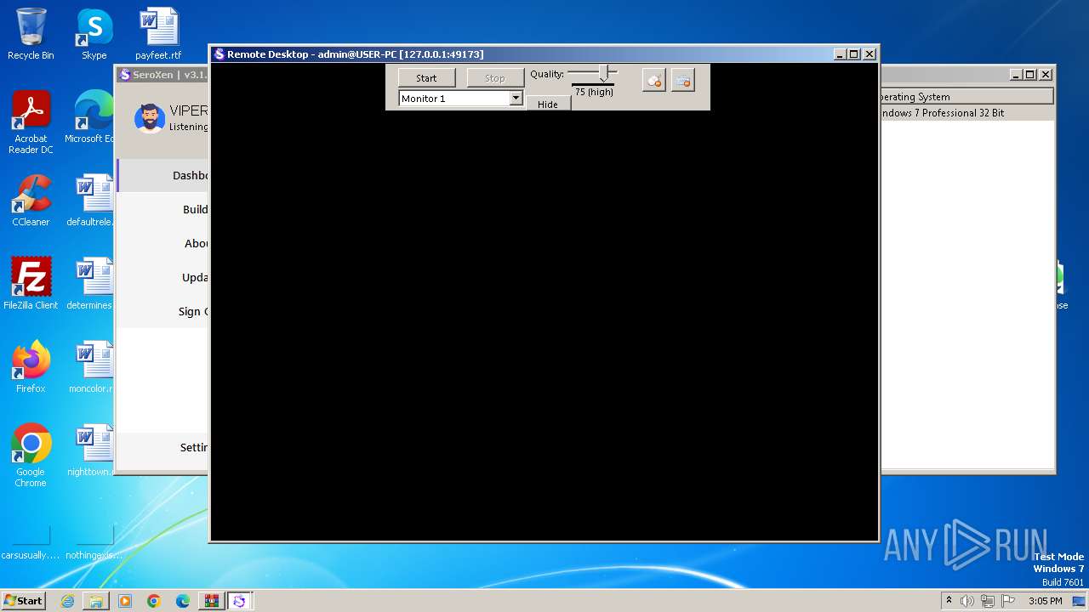Click the VIPER user avatar in SeroXen
1089x612 pixels.
[150, 118]
